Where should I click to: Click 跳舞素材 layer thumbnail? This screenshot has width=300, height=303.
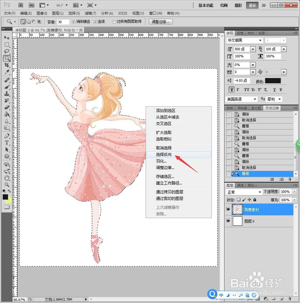237,209
